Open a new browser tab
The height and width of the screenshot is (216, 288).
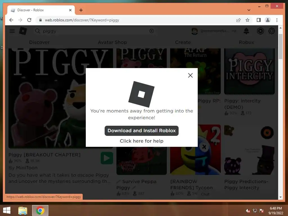click(81, 10)
